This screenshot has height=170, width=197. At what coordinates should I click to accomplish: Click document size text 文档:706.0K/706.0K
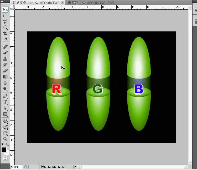pyautogui.click(x=51, y=167)
